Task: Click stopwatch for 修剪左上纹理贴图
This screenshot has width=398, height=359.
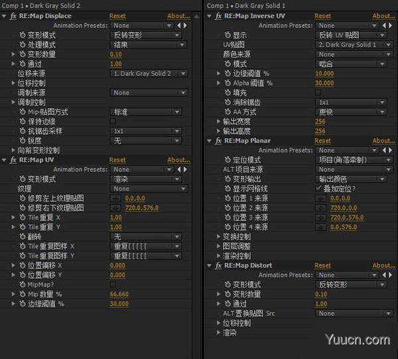Action: tap(23, 198)
